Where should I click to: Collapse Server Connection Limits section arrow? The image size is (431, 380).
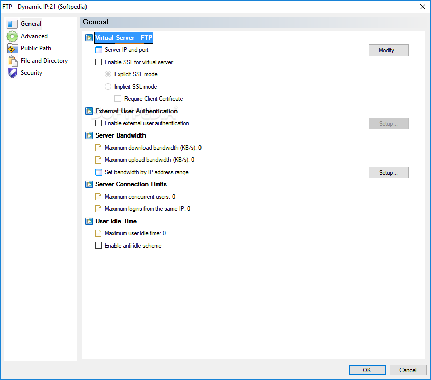89,184
